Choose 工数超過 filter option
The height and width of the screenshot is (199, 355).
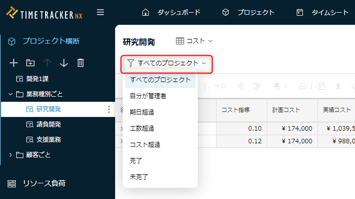tap(160, 129)
